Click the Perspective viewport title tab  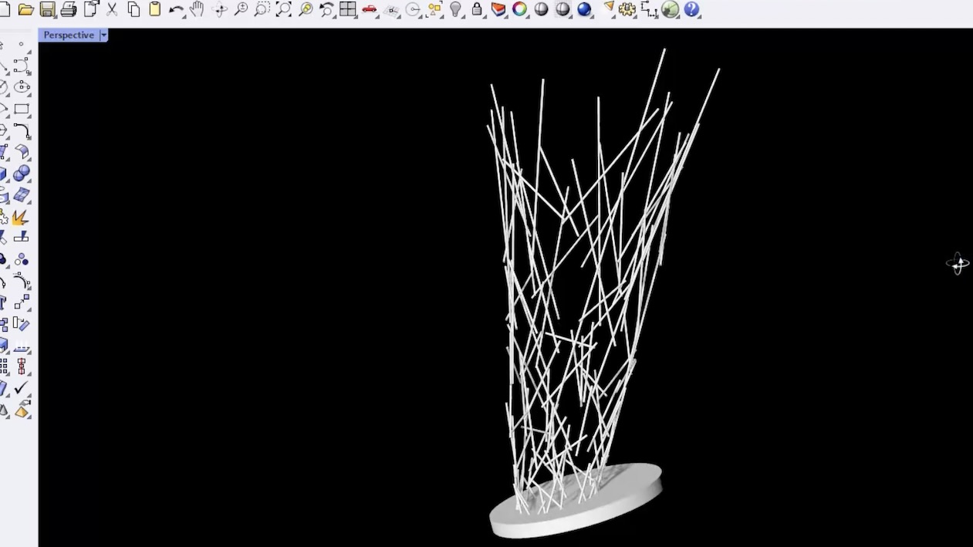pyautogui.click(x=69, y=35)
